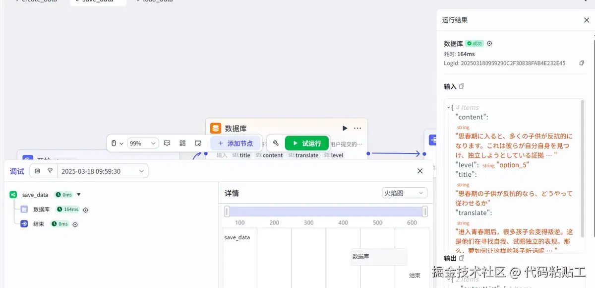Click the 300 tick on timeline axis
This screenshot has width=595, height=288.
(309, 223)
